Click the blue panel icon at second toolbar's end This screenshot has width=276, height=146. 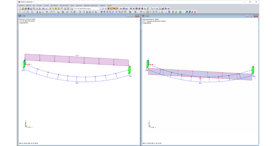click(187, 12)
